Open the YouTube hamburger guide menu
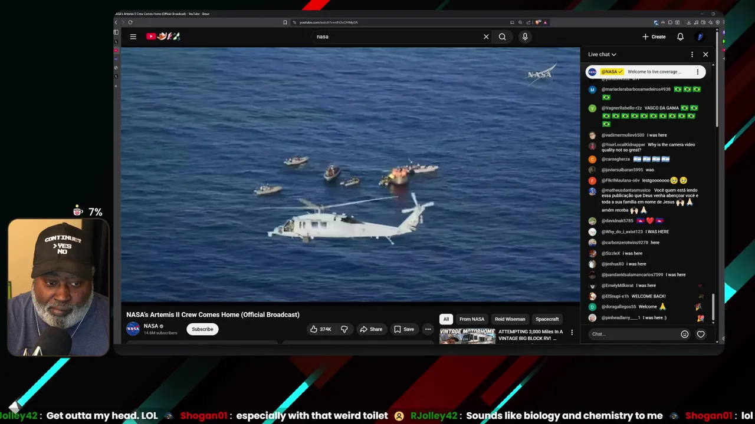 133,37
